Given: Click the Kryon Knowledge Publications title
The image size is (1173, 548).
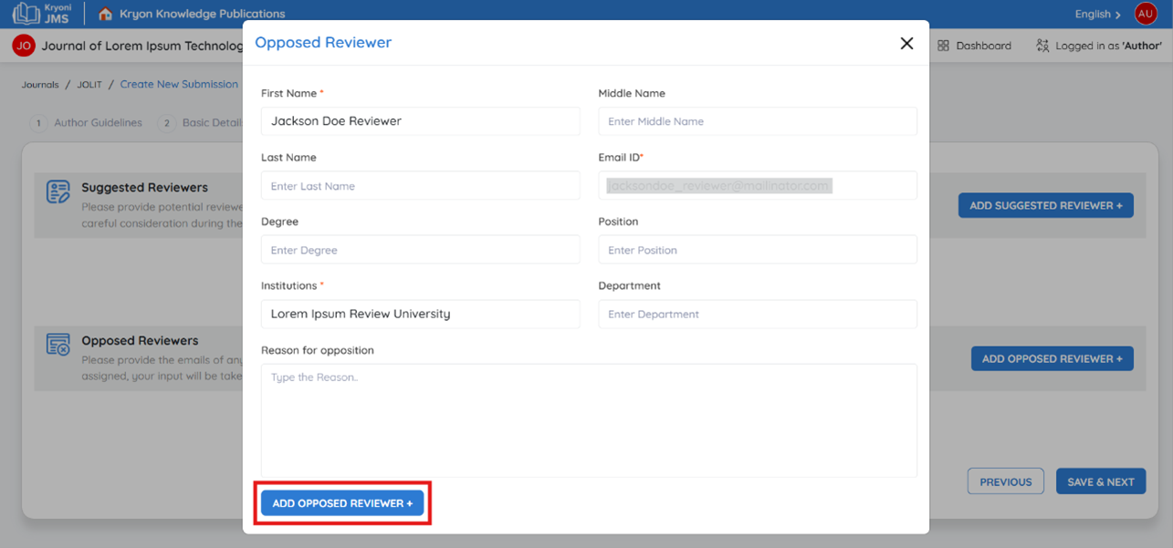Looking at the screenshot, I should 203,14.
